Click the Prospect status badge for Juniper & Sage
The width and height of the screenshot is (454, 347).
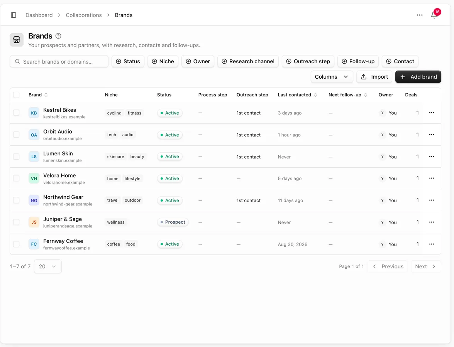(173, 222)
